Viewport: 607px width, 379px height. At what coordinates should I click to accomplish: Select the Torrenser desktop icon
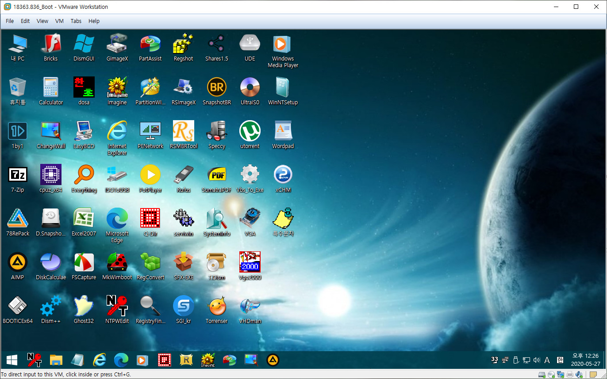[x=217, y=310]
